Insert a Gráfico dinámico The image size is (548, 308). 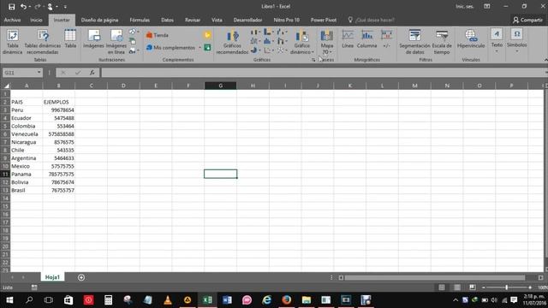pos(302,42)
